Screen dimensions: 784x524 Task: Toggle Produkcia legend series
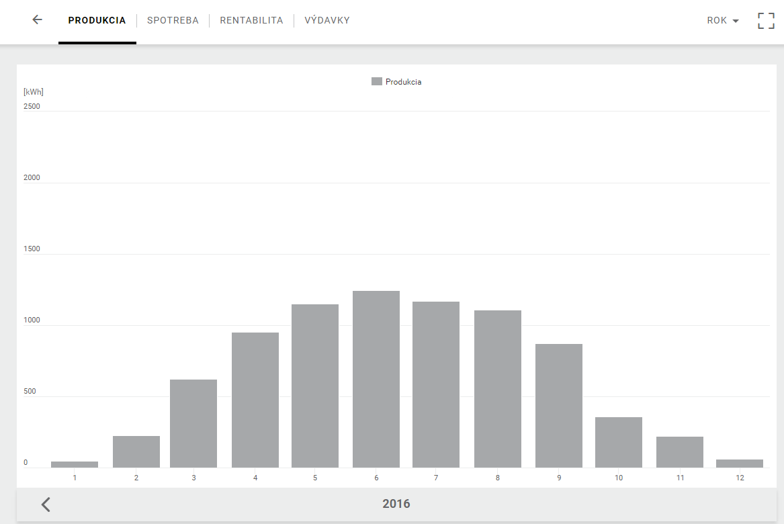pyautogui.click(x=396, y=81)
